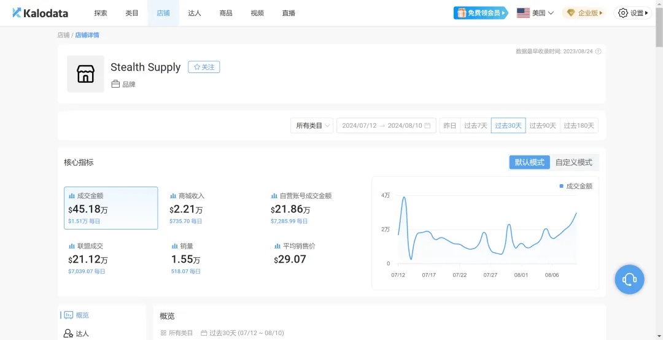This screenshot has height=340, width=663.
Task: Click the briefcase 品牌 icon
Action: 115,84
